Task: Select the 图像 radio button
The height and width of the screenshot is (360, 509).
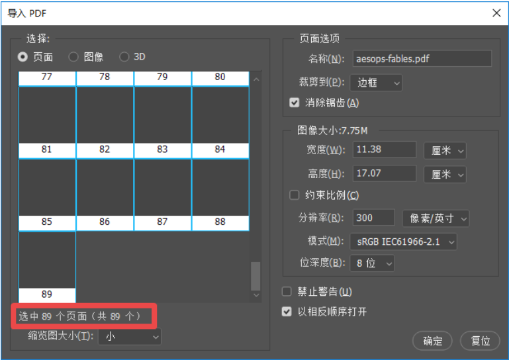Action: (73, 57)
